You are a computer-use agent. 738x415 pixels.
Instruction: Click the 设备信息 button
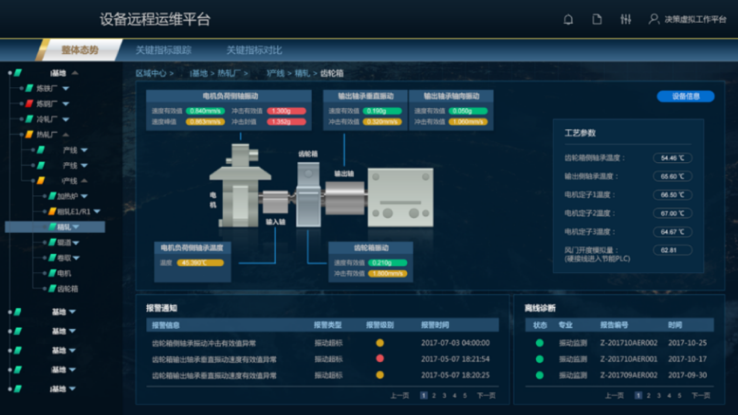(x=685, y=96)
